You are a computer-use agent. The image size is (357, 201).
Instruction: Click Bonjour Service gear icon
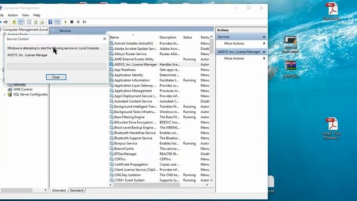click(112, 143)
